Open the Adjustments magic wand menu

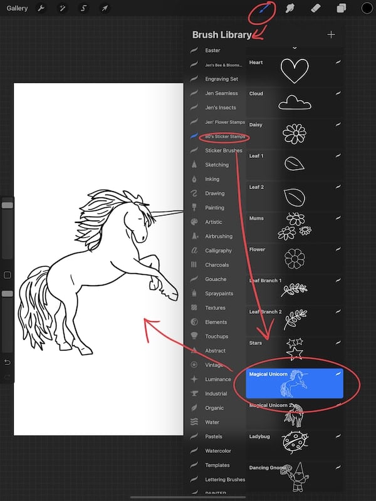point(62,8)
